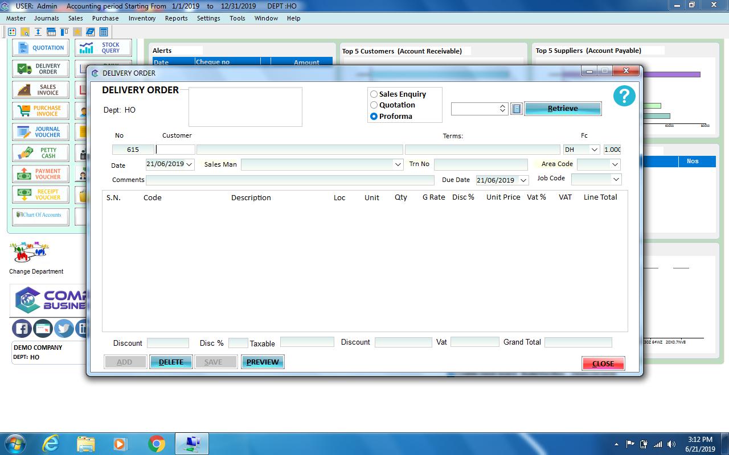Open the Quotation screen from sidebar
This screenshot has height=455, width=729.
[x=40, y=47]
